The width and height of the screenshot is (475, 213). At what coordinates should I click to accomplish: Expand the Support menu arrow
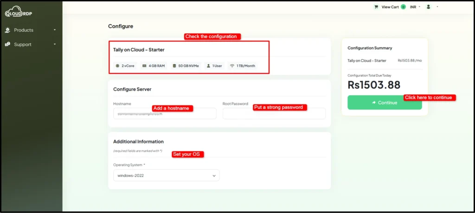[x=55, y=44]
